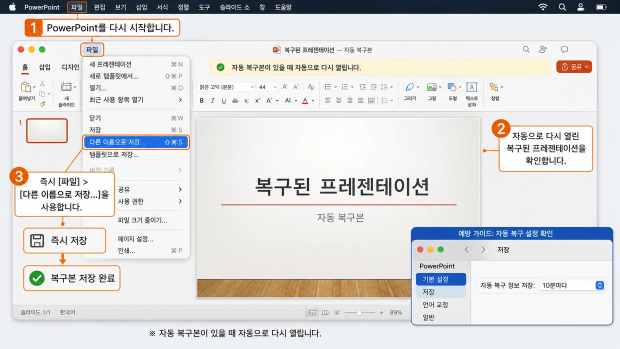The width and height of the screenshot is (620, 349).
Task: Apply Strikethrough formatting
Action: 235,100
